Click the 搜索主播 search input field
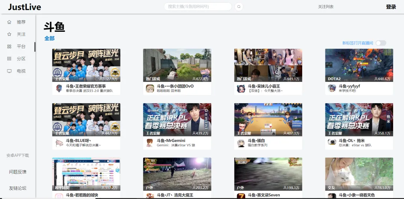The height and width of the screenshot is (199, 404). tap(198, 7)
